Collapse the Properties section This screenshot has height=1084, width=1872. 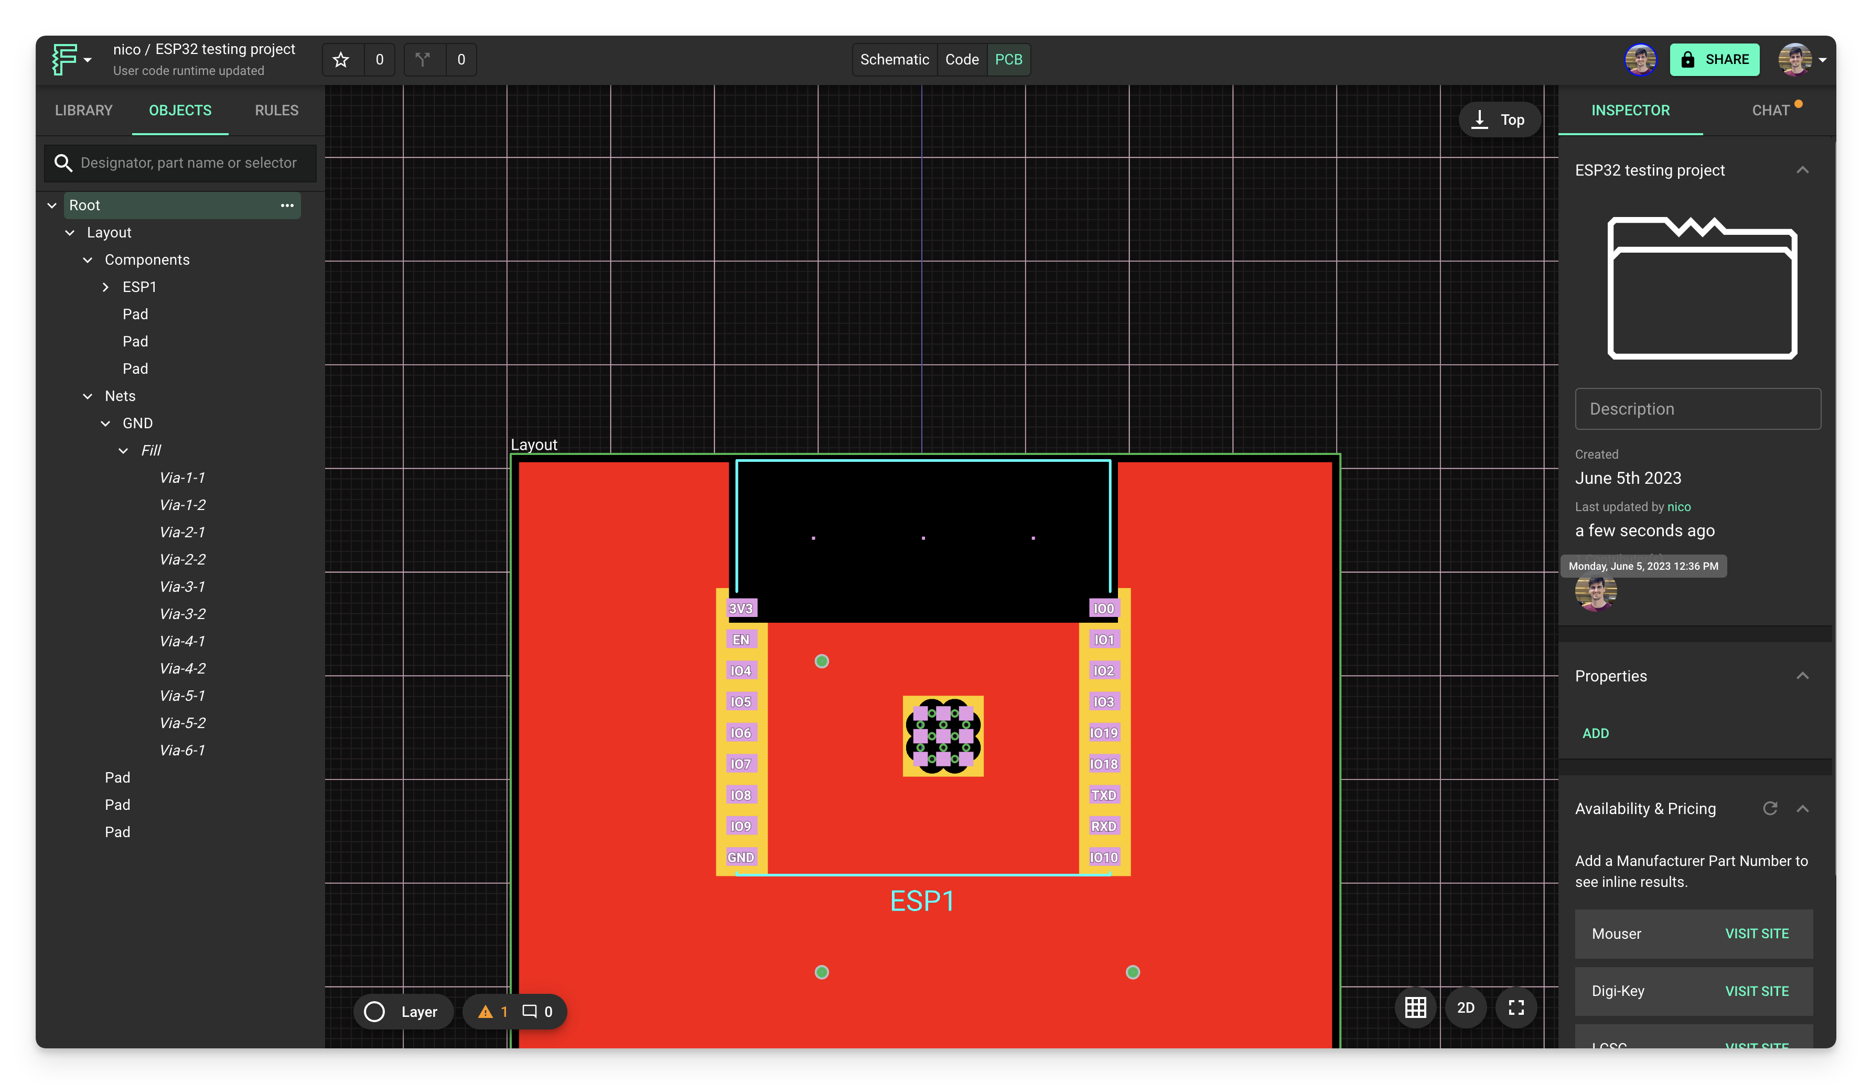[x=1804, y=676]
